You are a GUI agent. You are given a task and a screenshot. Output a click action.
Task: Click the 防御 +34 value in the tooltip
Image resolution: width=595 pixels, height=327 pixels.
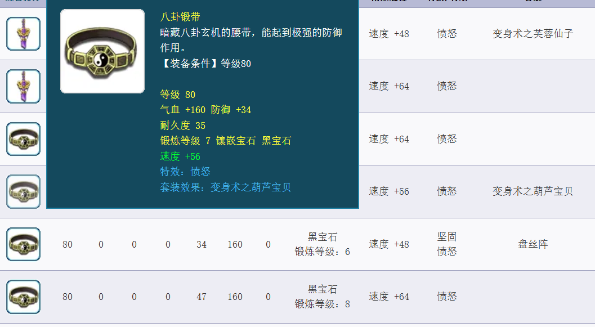(231, 110)
